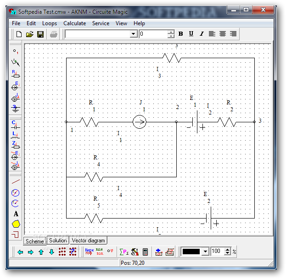Click the blue plus add-sheet icon
The height and width of the screenshot is (279, 286).
[x=159, y=252]
